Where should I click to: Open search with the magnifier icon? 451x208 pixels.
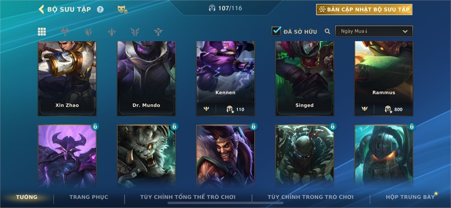(327, 32)
